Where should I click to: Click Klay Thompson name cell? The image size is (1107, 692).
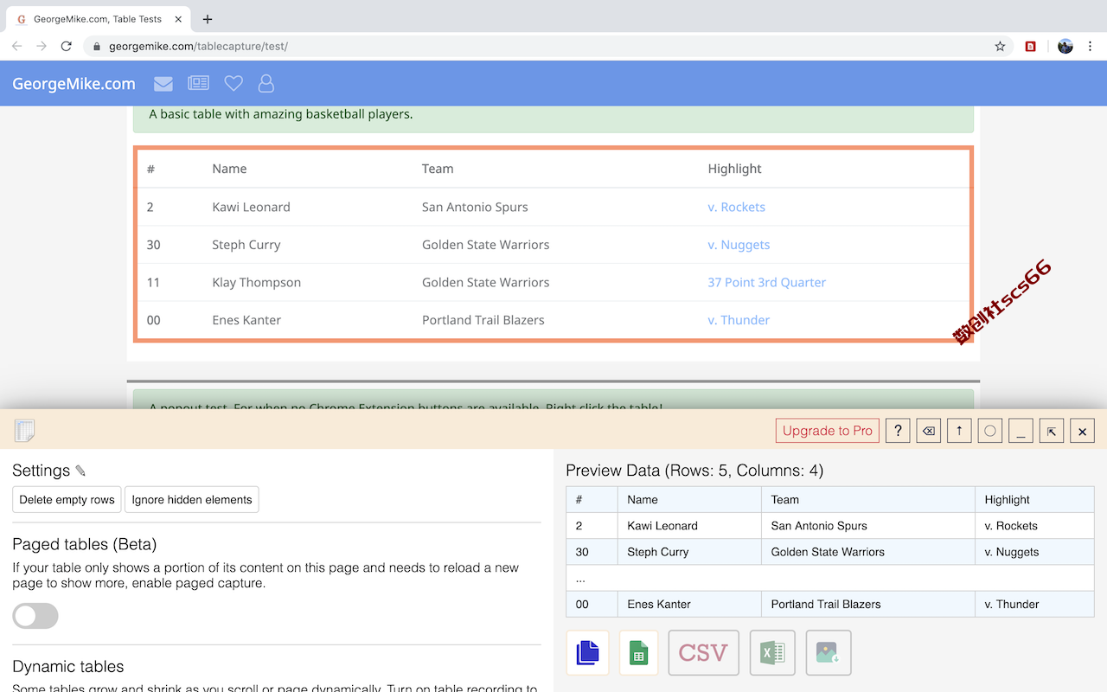(x=257, y=282)
